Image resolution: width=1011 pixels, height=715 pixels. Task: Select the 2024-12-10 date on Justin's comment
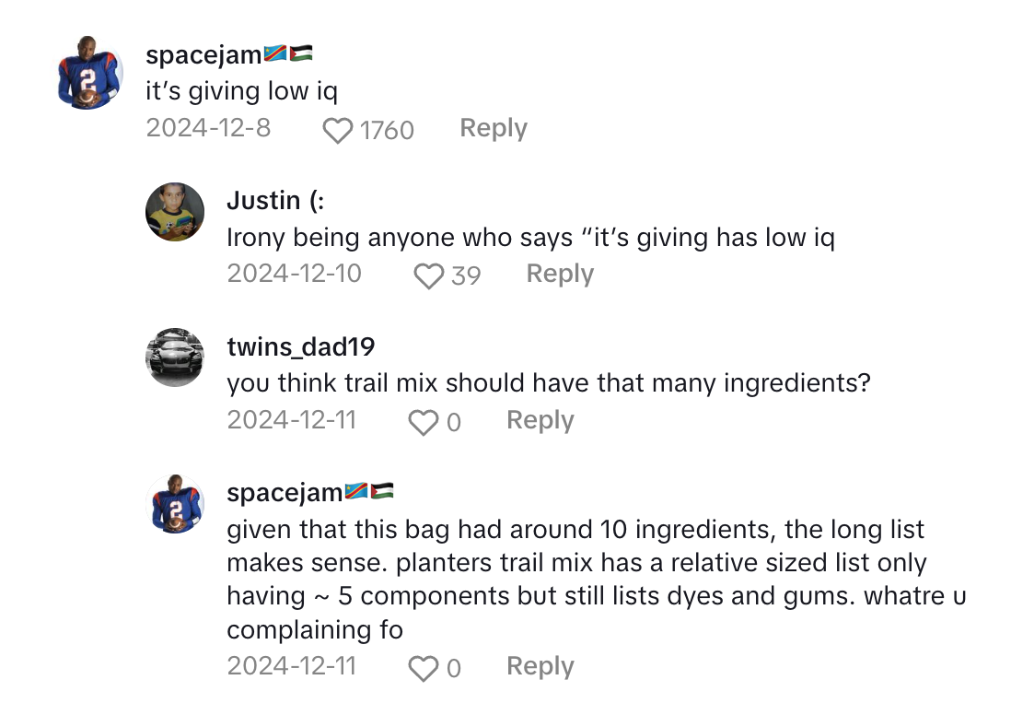pos(295,274)
